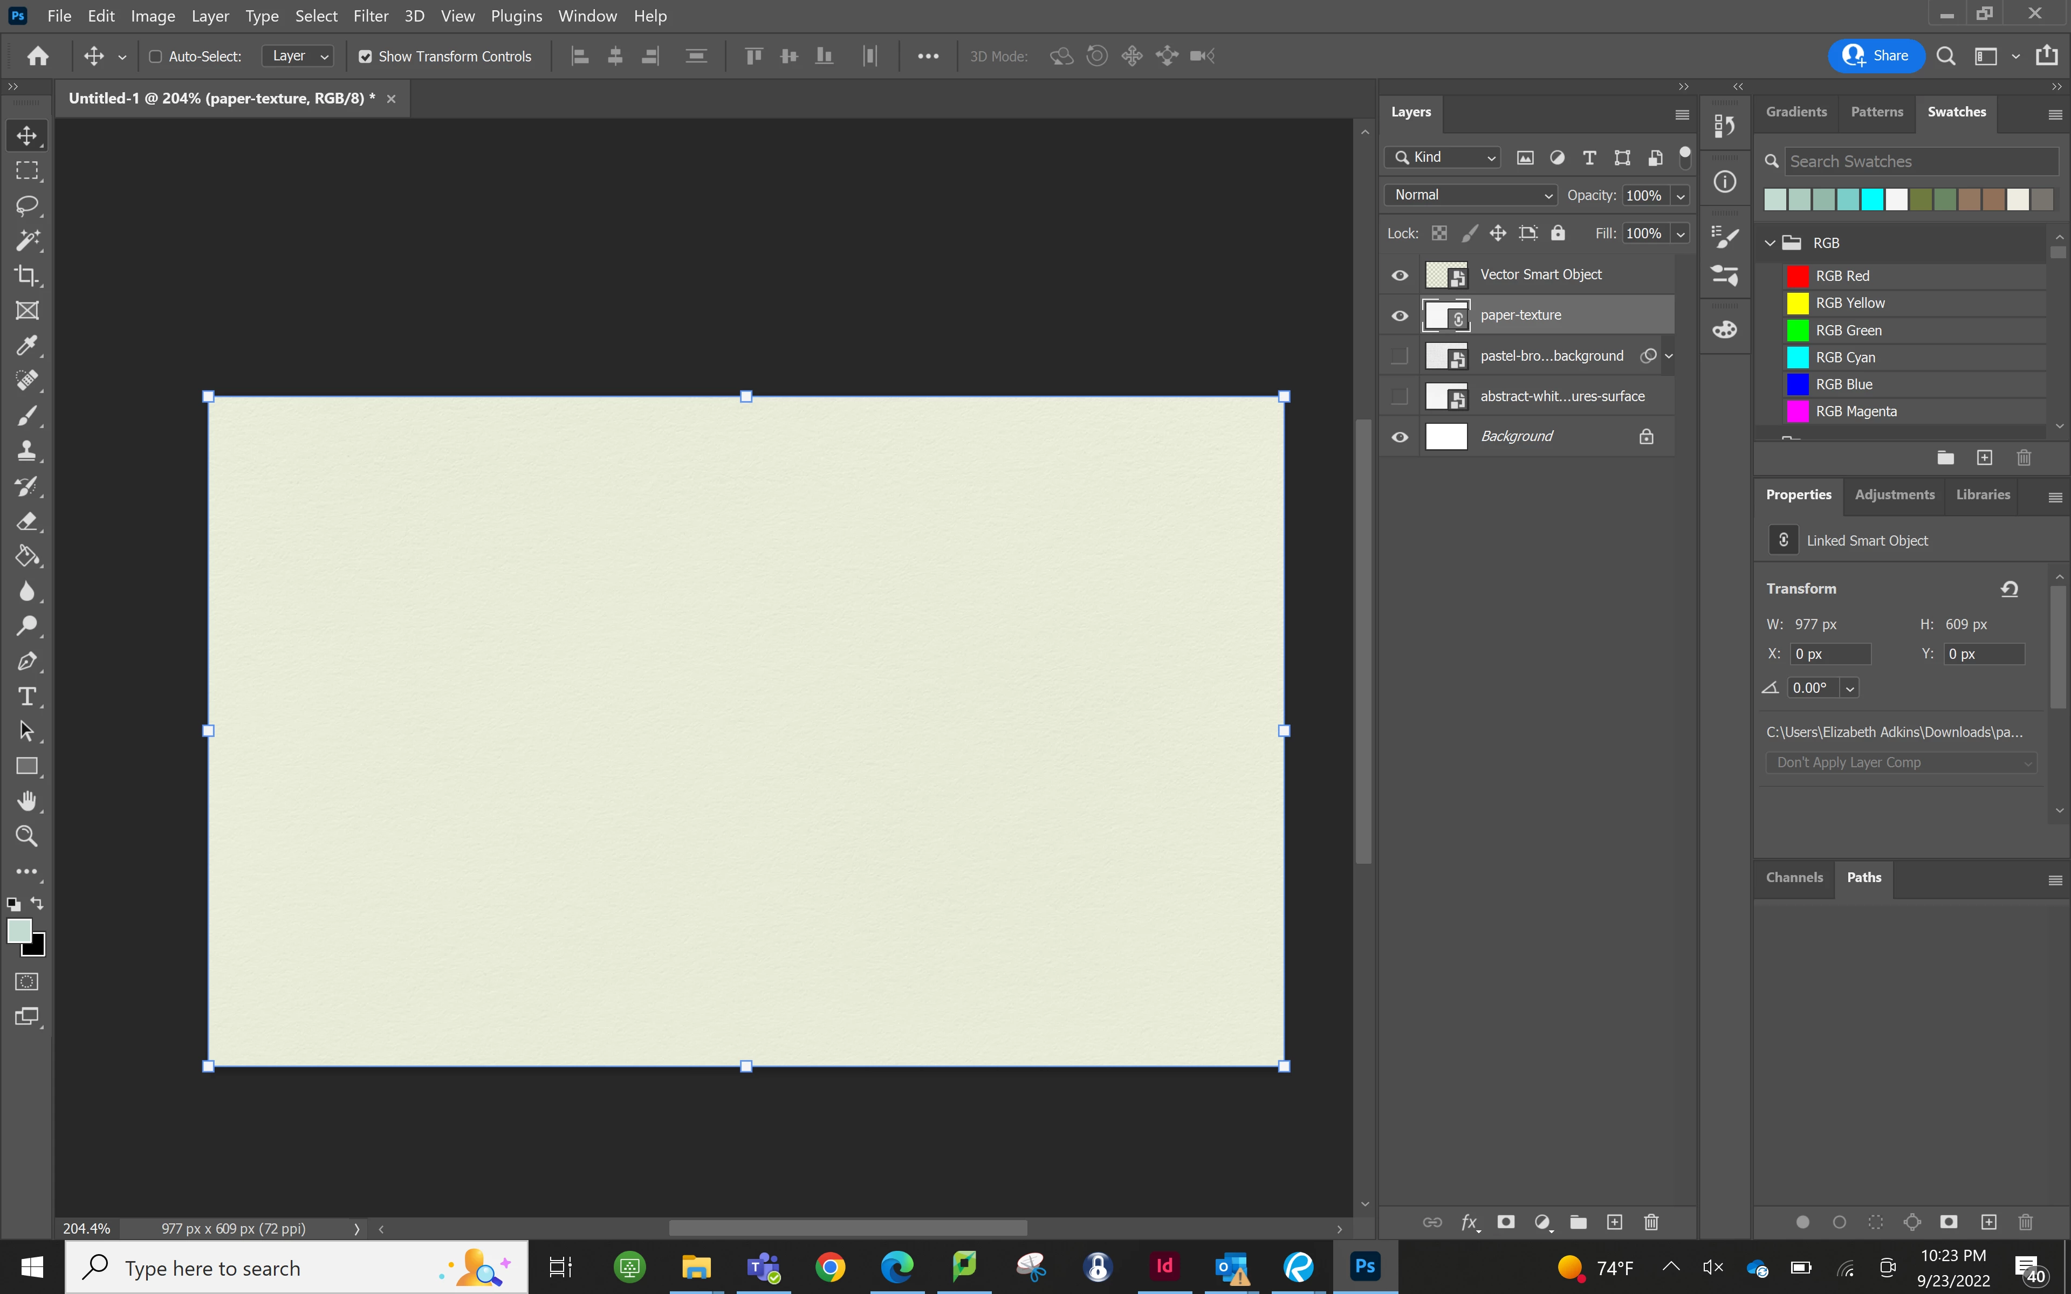Select the Lasso tool
The width and height of the screenshot is (2071, 1294).
point(26,205)
